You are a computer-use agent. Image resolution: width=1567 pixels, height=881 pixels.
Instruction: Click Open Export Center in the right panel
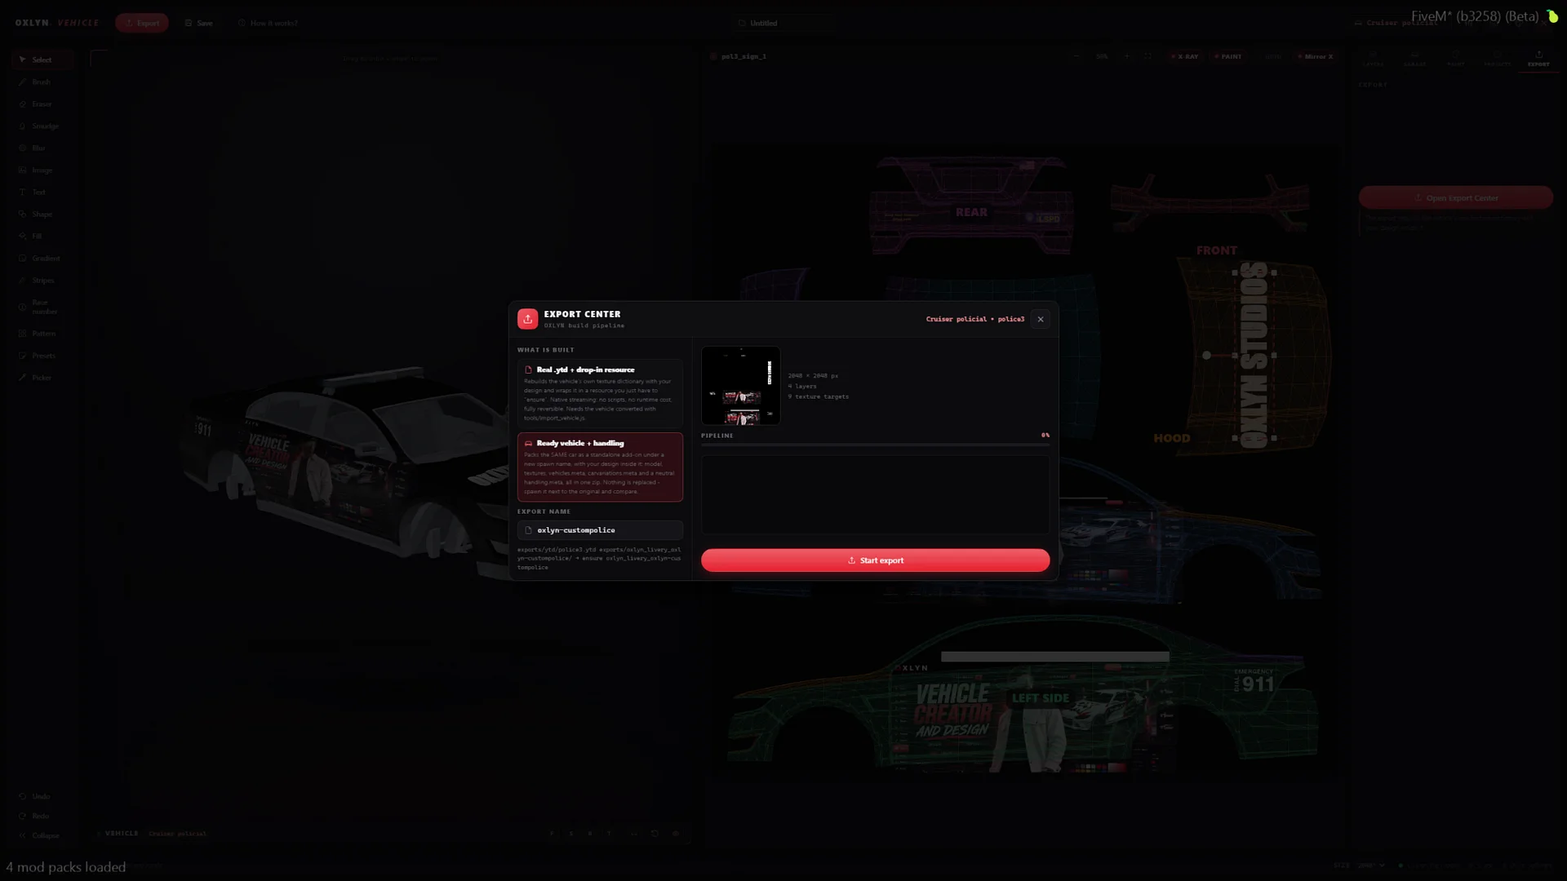(1455, 197)
